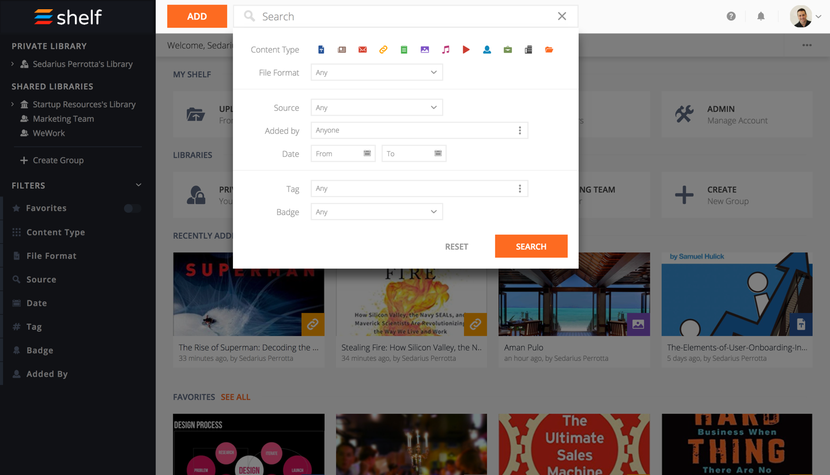
Task: Click SEE ALL next to Favorites
Action: coord(235,397)
